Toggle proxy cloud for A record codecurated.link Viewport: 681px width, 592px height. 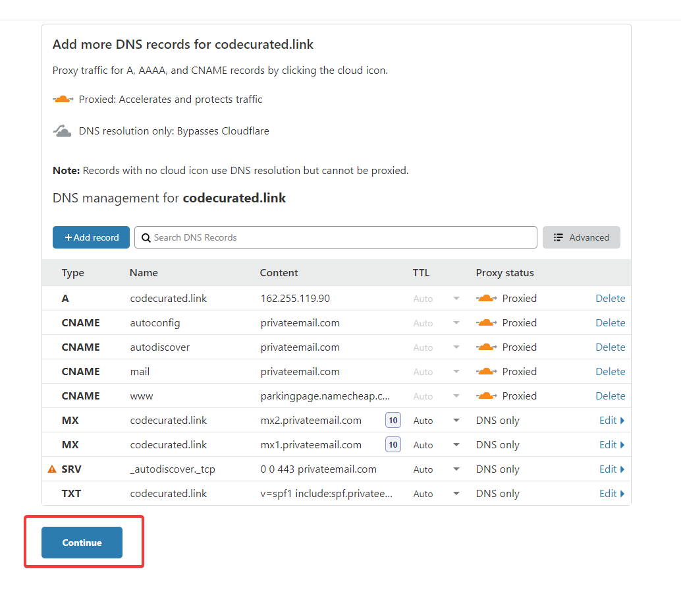[487, 298]
